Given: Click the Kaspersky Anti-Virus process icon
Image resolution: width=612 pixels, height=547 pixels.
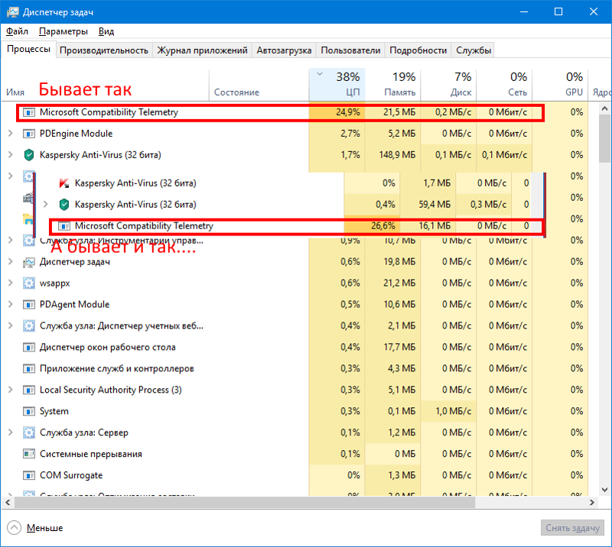Looking at the screenshot, I should point(29,154).
